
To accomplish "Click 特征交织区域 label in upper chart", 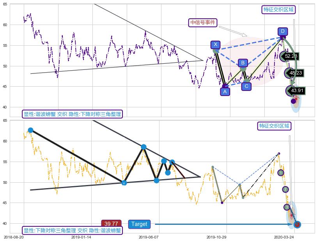I will (278, 10).
